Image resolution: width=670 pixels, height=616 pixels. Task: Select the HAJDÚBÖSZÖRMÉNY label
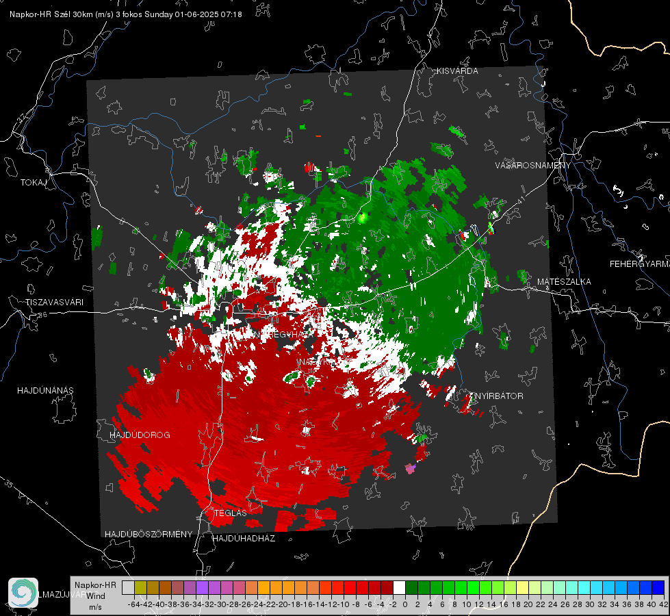(x=149, y=535)
